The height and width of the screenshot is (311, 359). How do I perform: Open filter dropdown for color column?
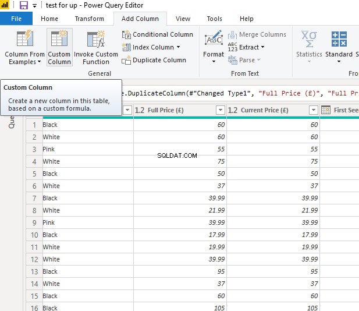(127, 110)
